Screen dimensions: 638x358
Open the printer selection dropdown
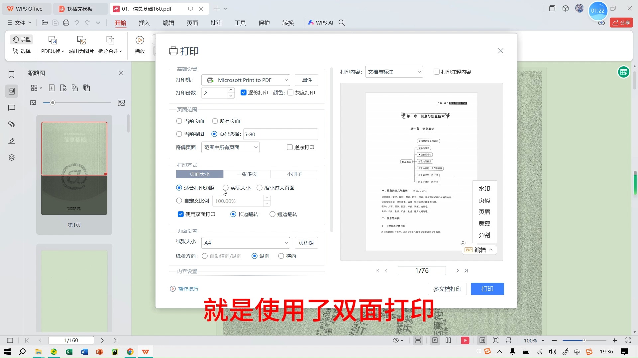click(246, 80)
